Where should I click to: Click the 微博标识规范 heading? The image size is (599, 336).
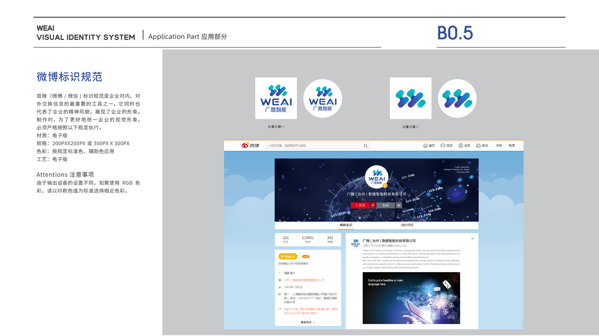69,77
